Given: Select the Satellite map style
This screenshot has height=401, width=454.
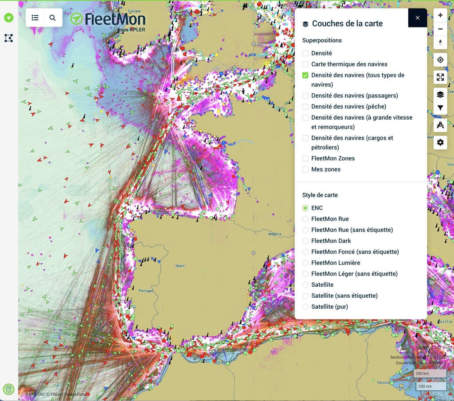Looking at the screenshot, I should coord(305,285).
